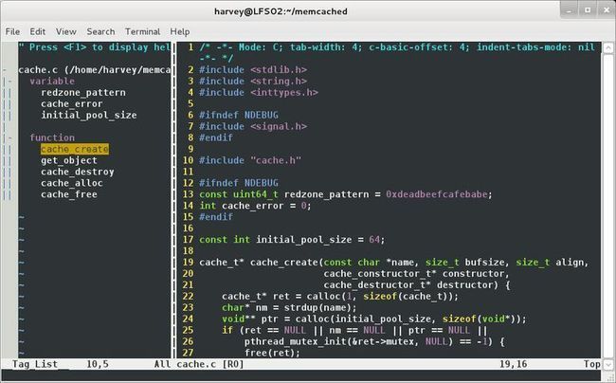
Task: Click 'cache_create(' in line 19
Action: click(x=286, y=263)
